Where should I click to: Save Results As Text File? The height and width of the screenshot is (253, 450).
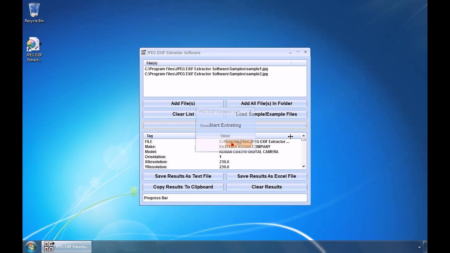coord(183,176)
